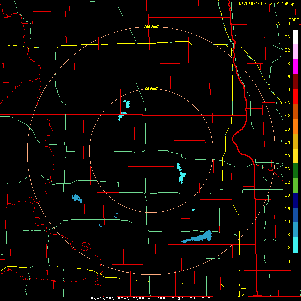
Task: Click the [K FT] units label
Action: [283, 23]
